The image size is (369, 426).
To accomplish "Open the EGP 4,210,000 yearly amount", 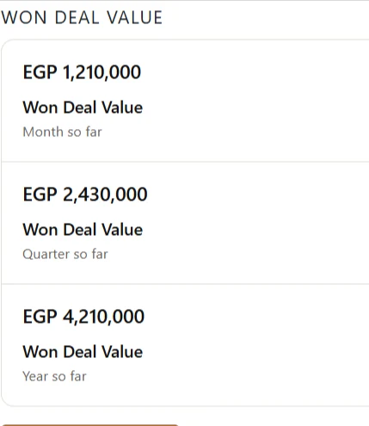I will click(83, 317).
